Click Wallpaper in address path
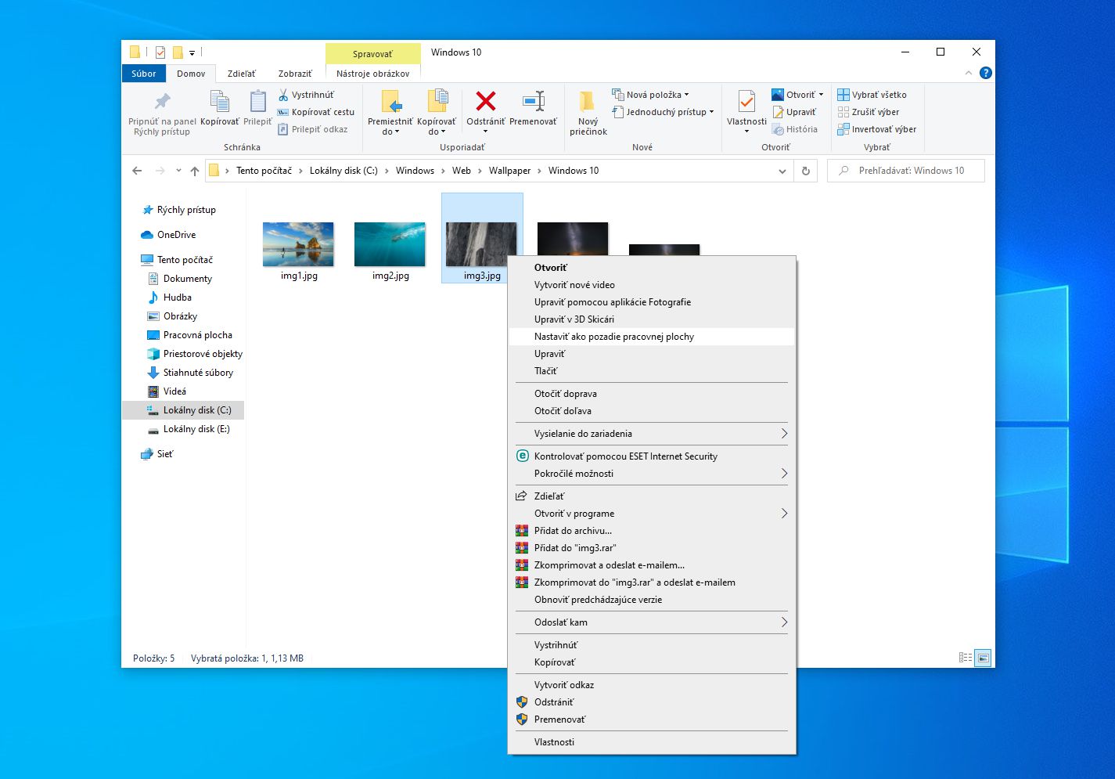 [x=509, y=171]
